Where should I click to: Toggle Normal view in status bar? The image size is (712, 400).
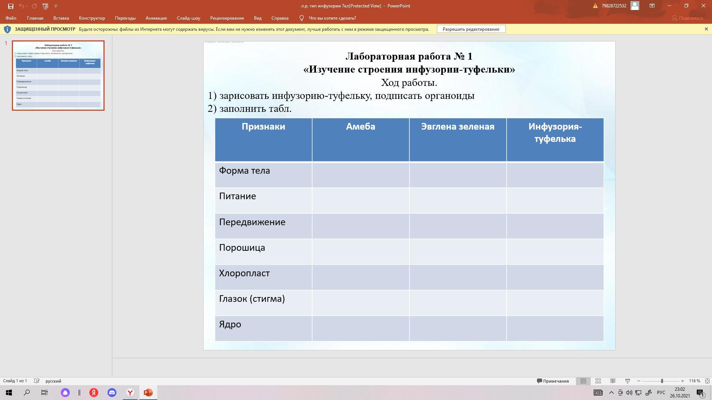583,381
